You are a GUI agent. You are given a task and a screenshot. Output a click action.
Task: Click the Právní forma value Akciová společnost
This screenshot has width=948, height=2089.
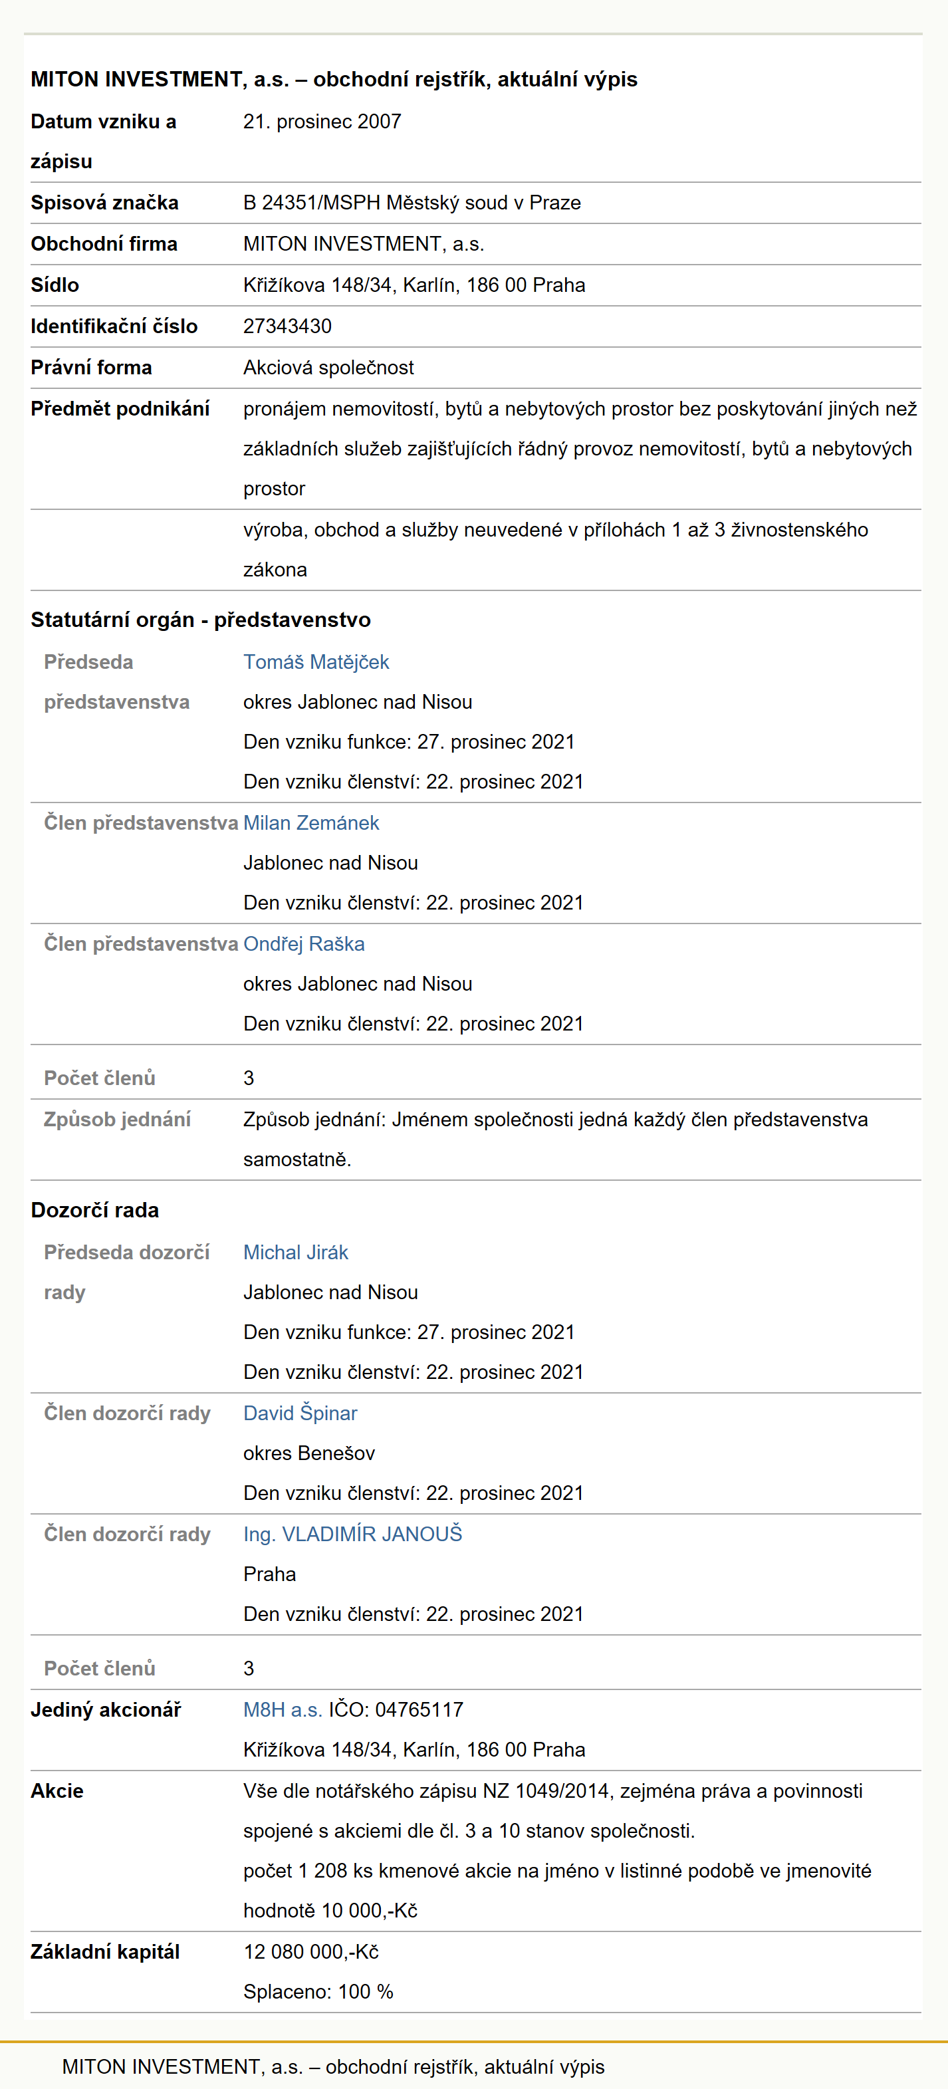328,368
